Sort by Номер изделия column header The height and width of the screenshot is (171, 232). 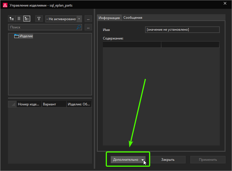click(x=29, y=104)
